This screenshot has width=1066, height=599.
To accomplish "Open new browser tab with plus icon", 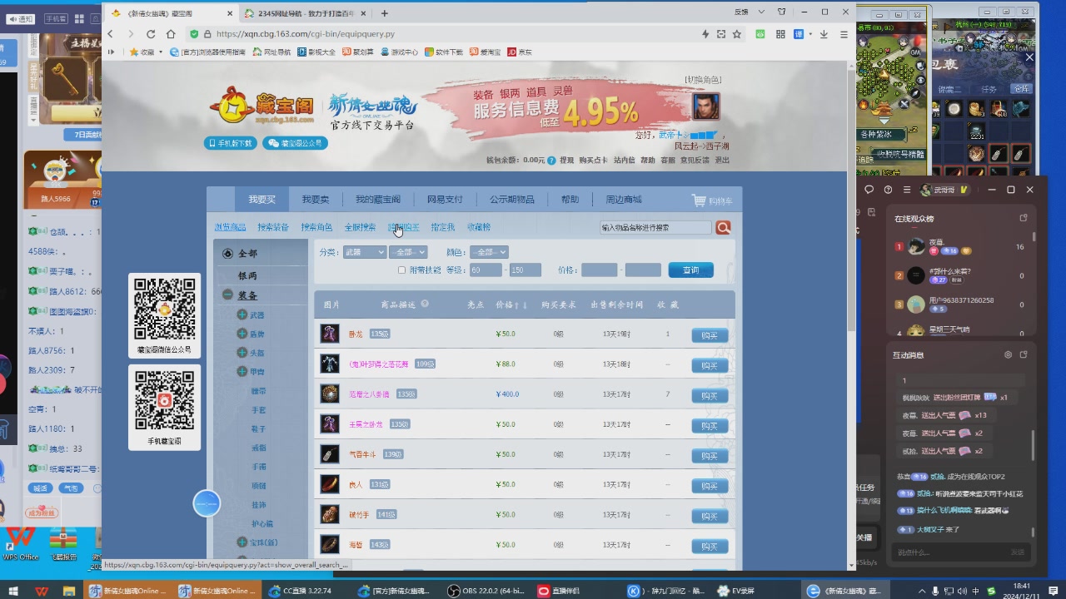I will pyautogui.click(x=384, y=12).
